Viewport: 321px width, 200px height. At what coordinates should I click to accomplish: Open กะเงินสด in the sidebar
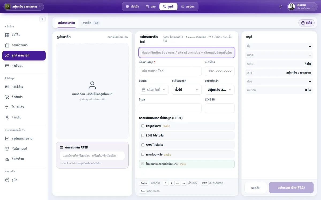pyautogui.click(x=24, y=66)
